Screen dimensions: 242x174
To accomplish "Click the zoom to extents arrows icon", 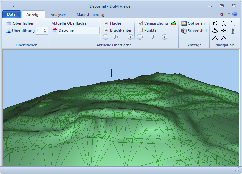I will click(224, 31).
